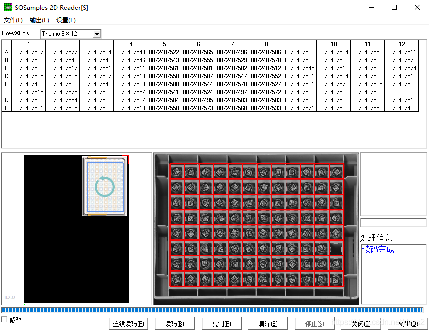Click the reading progress bar
Viewport: 429px width, 331px height.
(x=212, y=310)
